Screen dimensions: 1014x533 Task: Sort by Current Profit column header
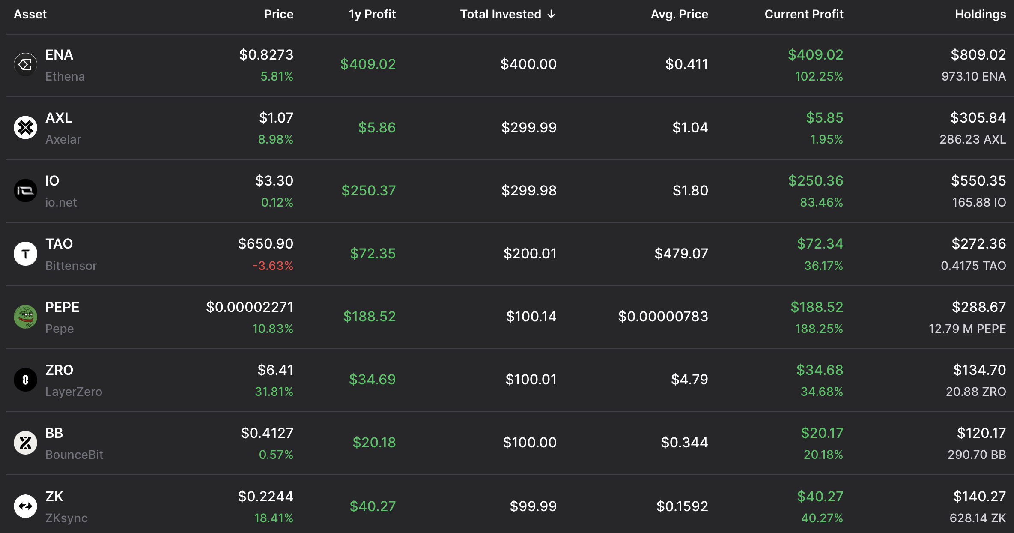(804, 15)
